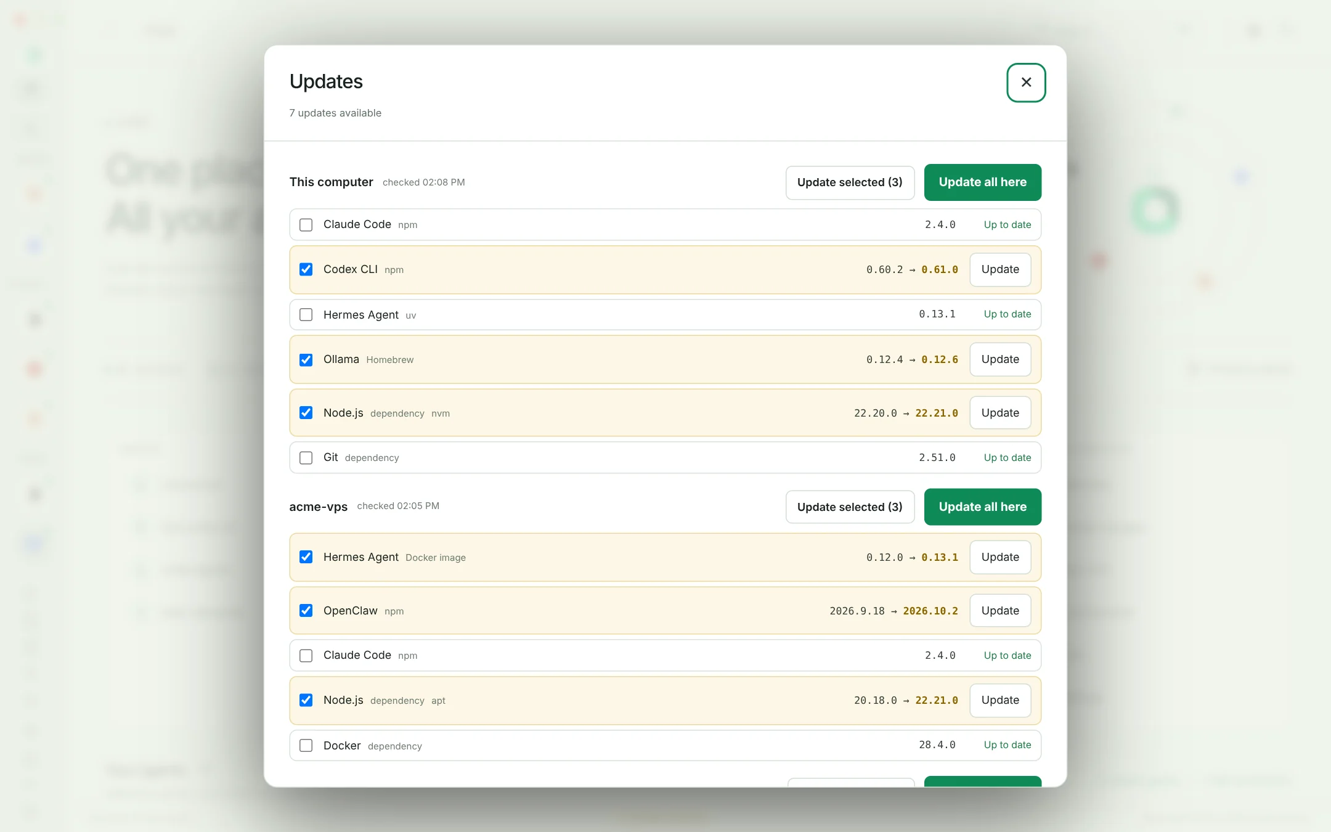Check the Docker dependency checkbox
The height and width of the screenshot is (832, 1331).
(306, 745)
